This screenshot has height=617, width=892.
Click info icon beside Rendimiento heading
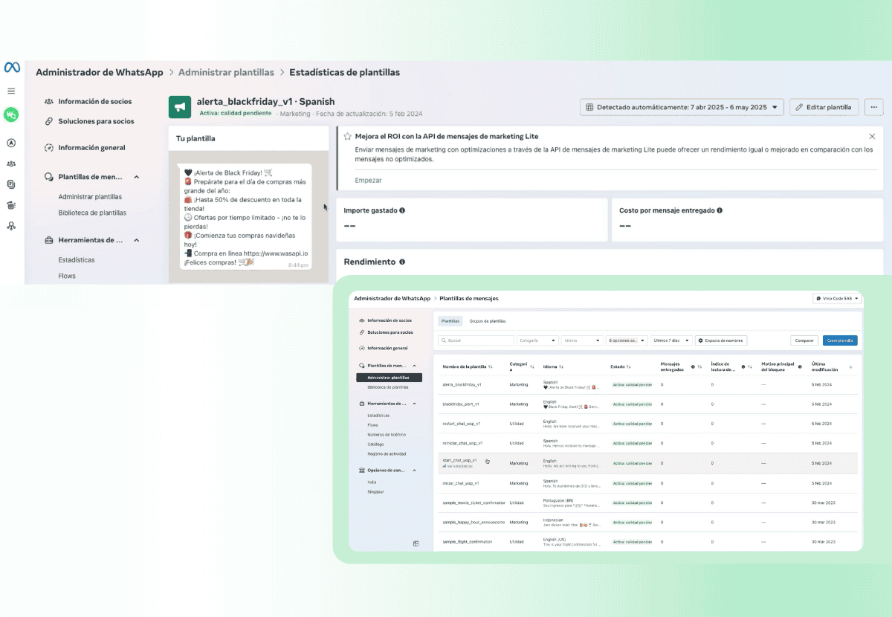point(402,262)
